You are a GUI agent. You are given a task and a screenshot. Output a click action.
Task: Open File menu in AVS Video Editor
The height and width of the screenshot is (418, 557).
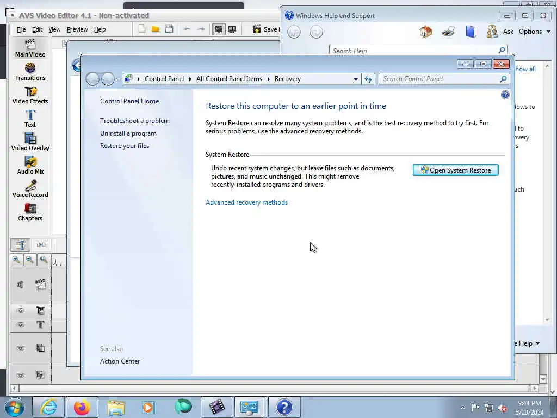pyautogui.click(x=21, y=29)
